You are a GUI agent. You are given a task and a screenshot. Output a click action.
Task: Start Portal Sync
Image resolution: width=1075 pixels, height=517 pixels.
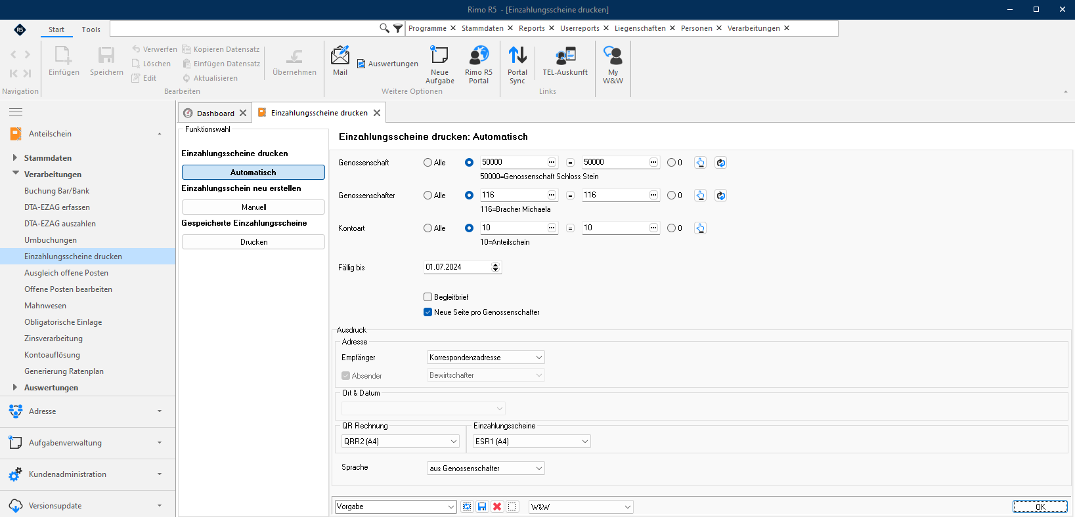tap(517, 65)
